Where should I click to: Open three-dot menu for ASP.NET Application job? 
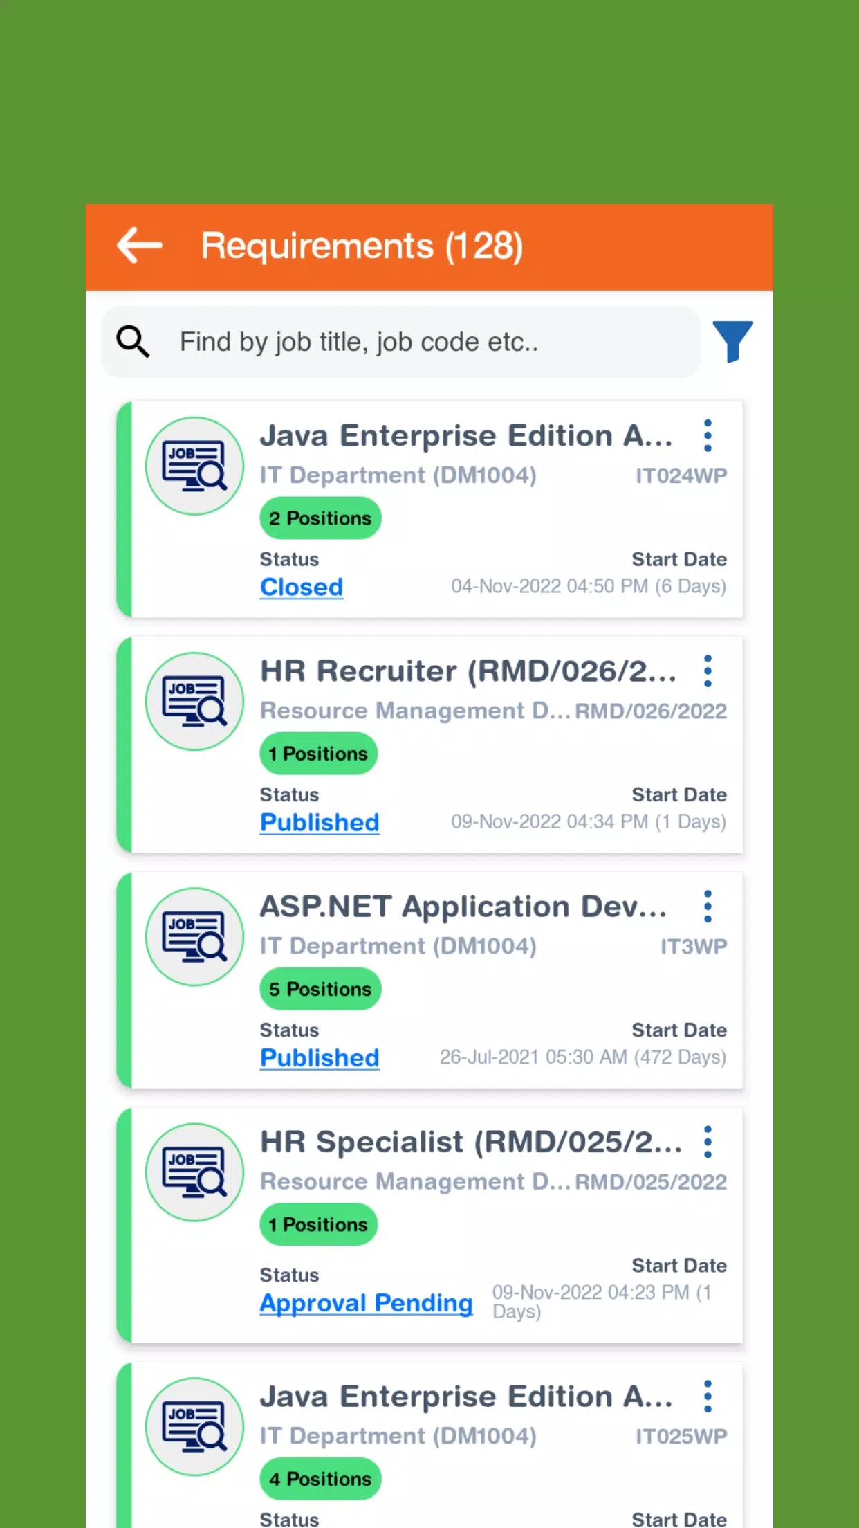tap(708, 907)
